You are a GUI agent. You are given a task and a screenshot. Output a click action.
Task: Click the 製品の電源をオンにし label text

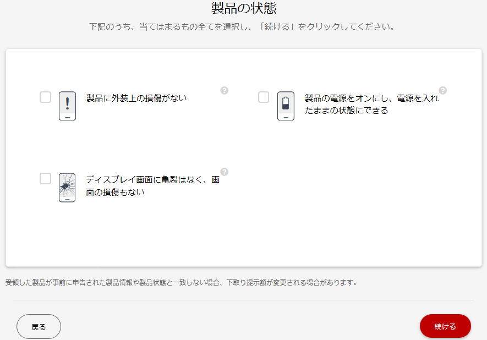click(x=371, y=105)
